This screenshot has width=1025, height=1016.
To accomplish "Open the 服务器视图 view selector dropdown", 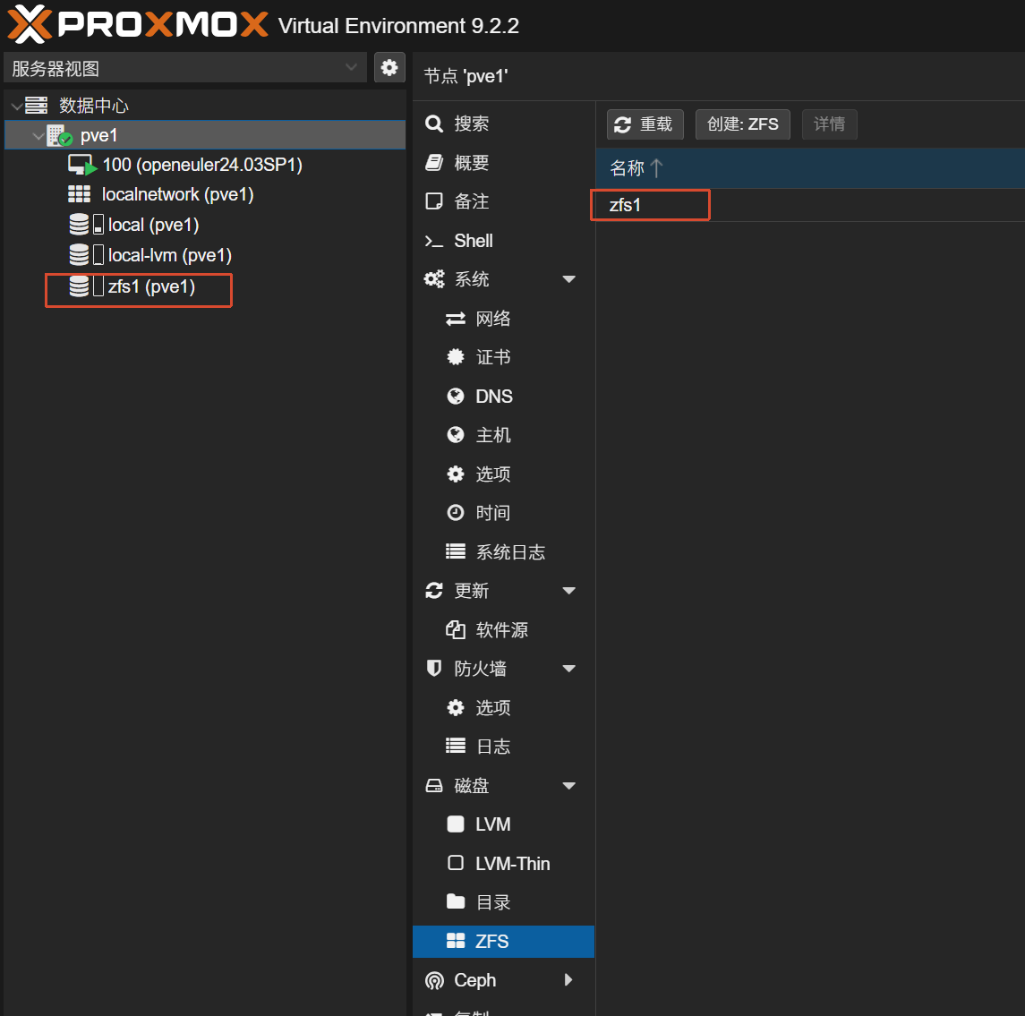I will (x=184, y=68).
